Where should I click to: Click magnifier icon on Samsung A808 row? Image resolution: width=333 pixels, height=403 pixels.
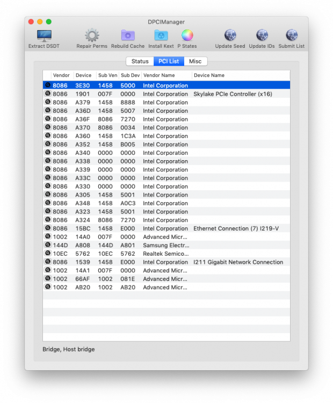[48, 245]
